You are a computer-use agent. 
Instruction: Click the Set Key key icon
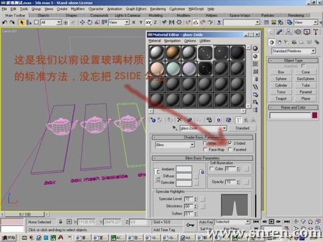point(190,225)
